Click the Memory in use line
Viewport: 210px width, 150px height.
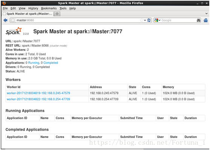33,58
